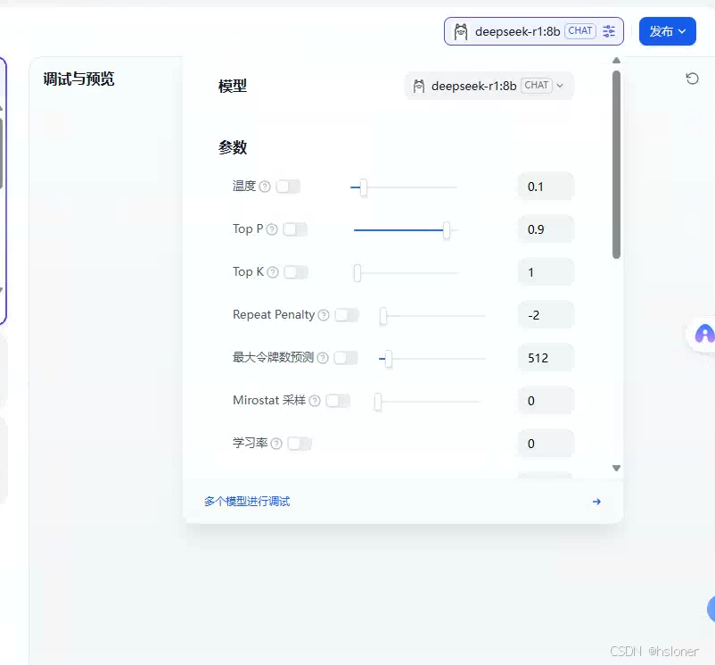Click the Top K value field showing 1
The height and width of the screenshot is (665, 715).
(546, 272)
